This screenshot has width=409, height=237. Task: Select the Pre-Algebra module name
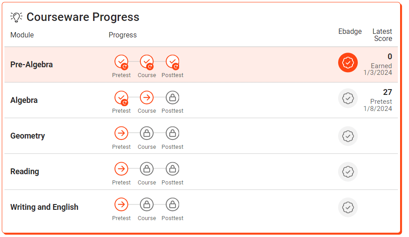tap(32, 65)
